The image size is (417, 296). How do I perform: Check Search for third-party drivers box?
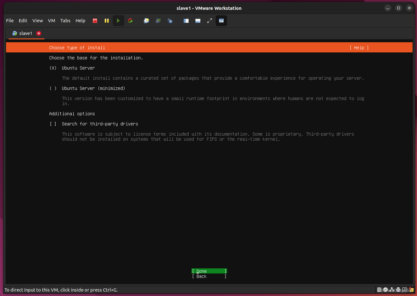53,124
